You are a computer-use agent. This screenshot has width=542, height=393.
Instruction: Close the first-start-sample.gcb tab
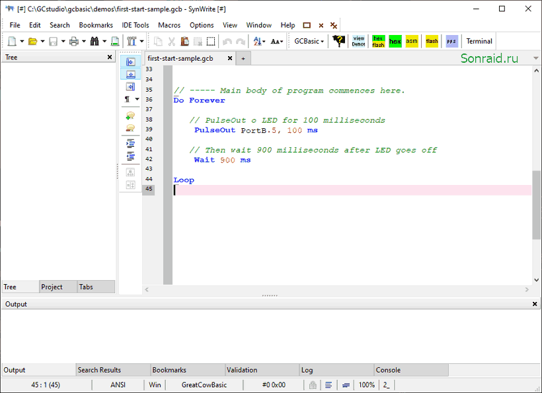coord(229,58)
